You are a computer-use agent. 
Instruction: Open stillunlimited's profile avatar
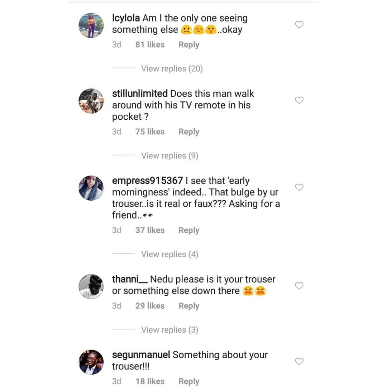pyautogui.click(x=91, y=101)
